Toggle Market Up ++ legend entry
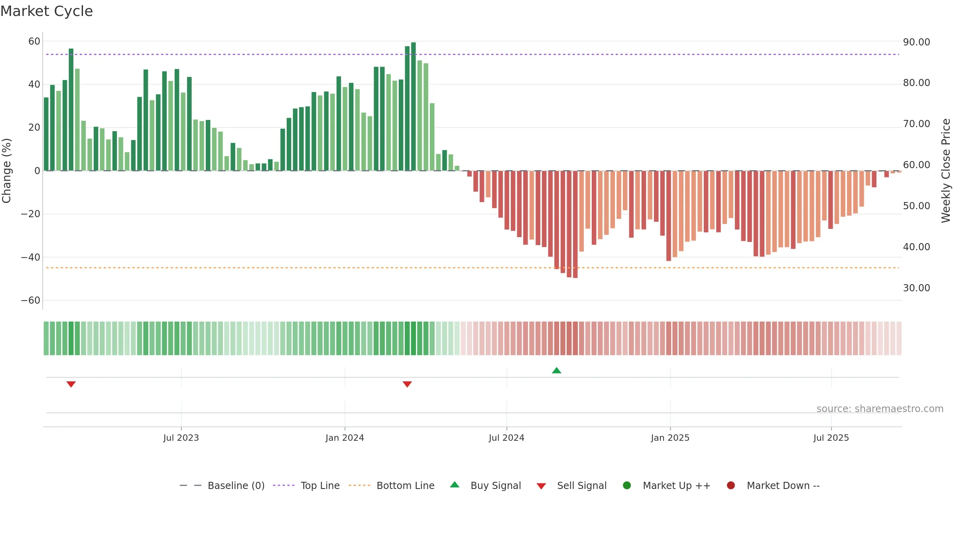 click(667, 485)
